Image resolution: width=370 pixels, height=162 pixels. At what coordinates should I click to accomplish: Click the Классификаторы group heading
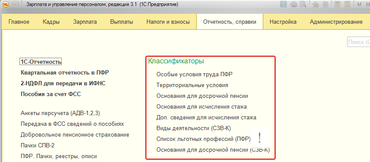(176, 61)
